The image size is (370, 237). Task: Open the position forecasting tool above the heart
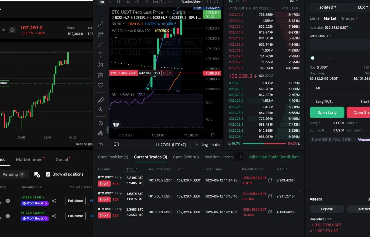click(x=101, y=75)
